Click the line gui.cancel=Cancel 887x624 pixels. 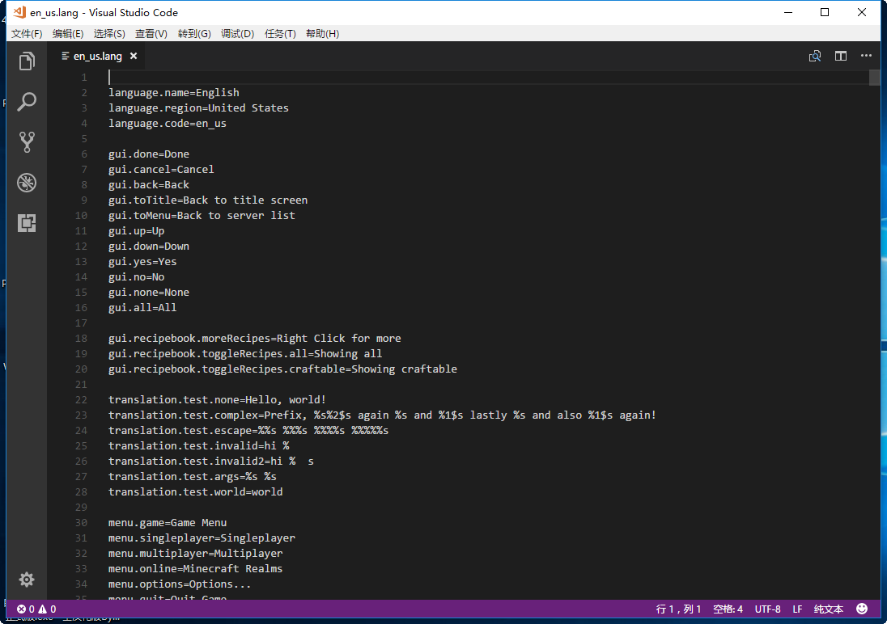click(161, 169)
